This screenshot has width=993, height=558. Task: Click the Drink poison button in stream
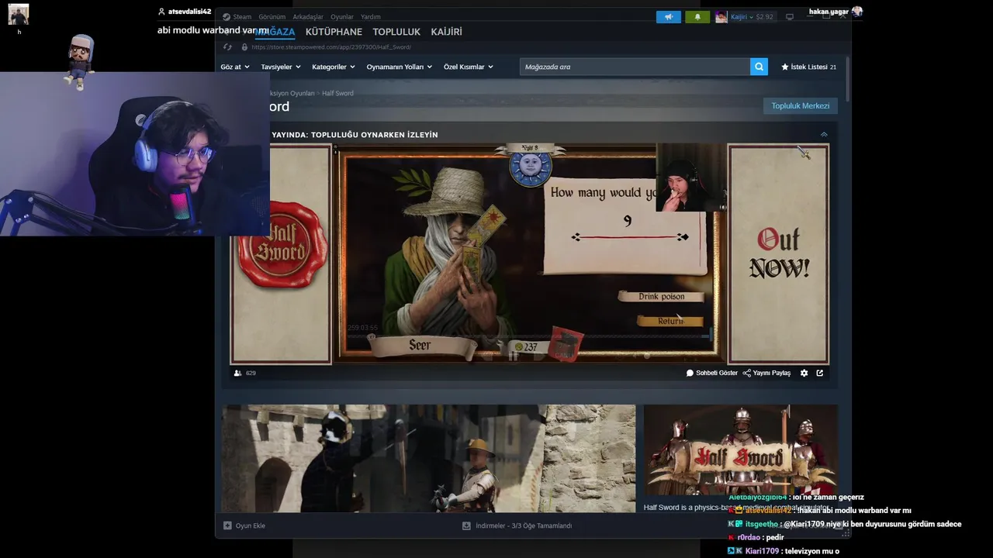[x=661, y=296]
